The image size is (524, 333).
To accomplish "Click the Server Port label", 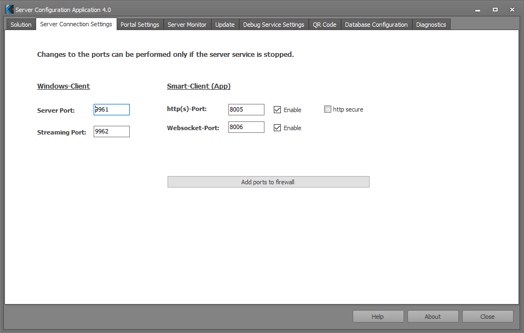I will [56, 110].
